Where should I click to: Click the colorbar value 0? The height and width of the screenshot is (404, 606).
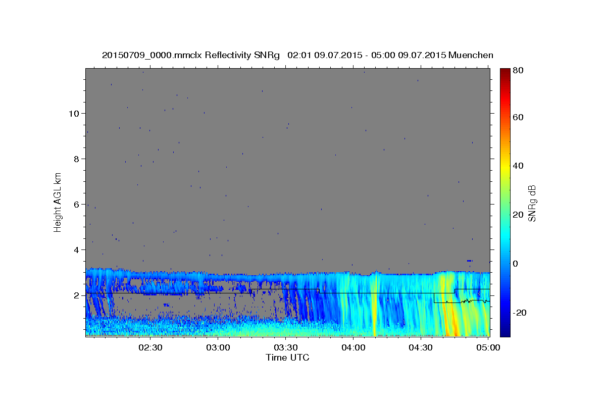click(x=516, y=264)
